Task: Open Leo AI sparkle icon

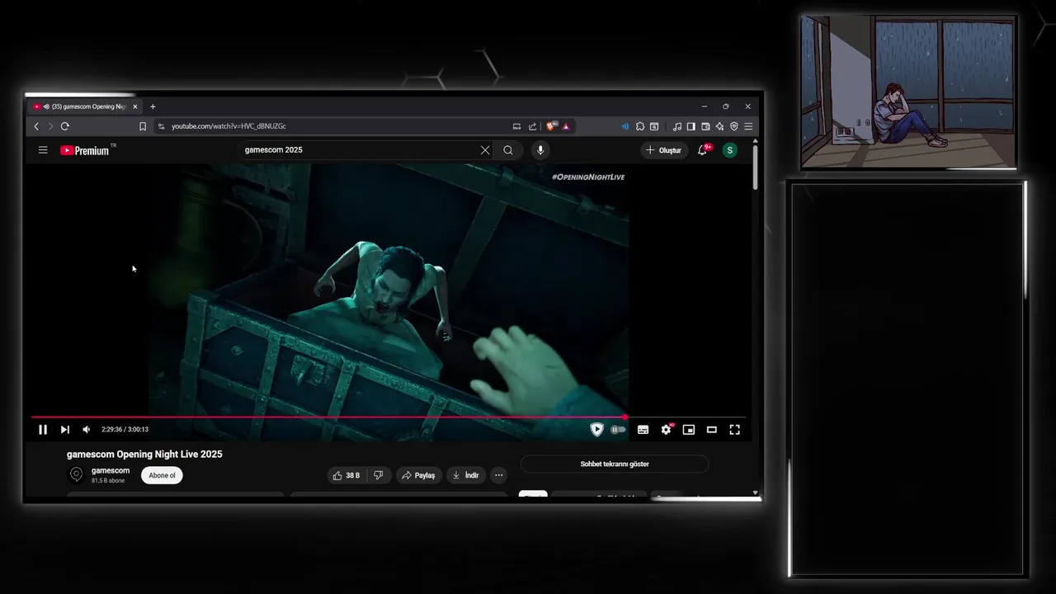Action: click(x=720, y=126)
